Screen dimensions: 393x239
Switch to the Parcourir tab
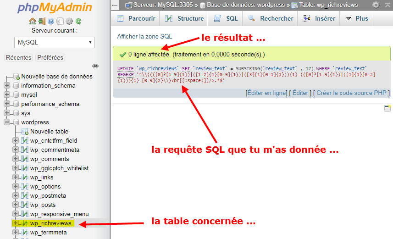[136, 18]
